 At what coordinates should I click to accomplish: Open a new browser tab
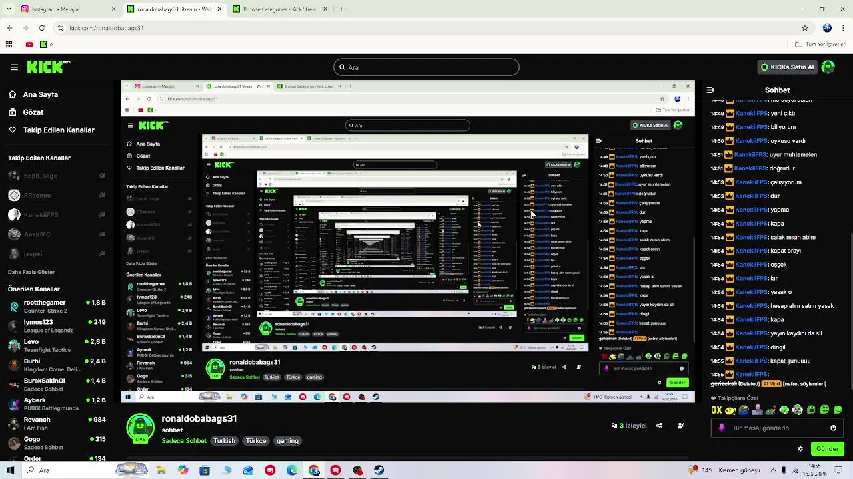pos(341,9)
